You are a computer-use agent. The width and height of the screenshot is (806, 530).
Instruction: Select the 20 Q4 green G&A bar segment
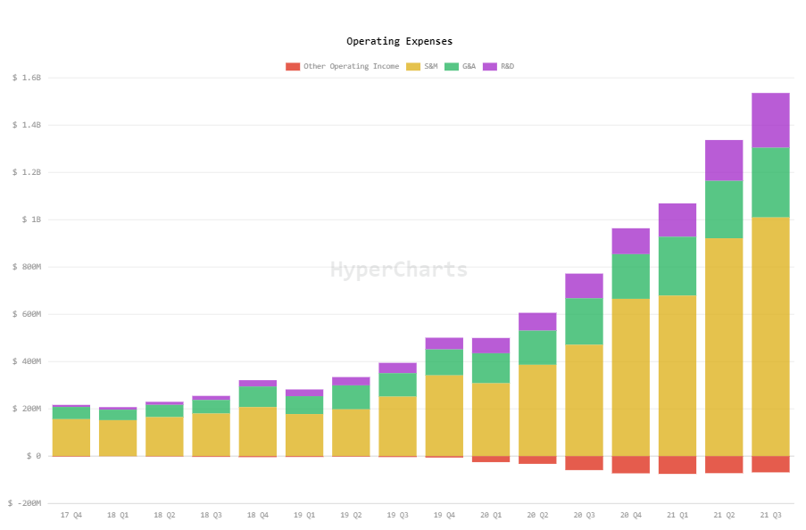(631, 277)
